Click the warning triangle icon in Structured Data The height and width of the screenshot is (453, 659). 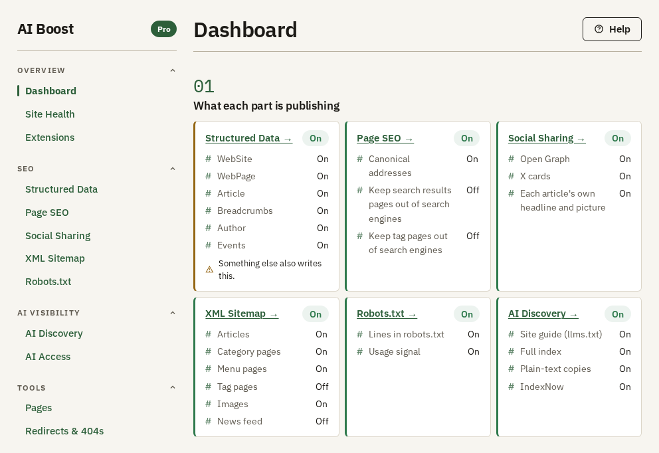click(209, 270)
